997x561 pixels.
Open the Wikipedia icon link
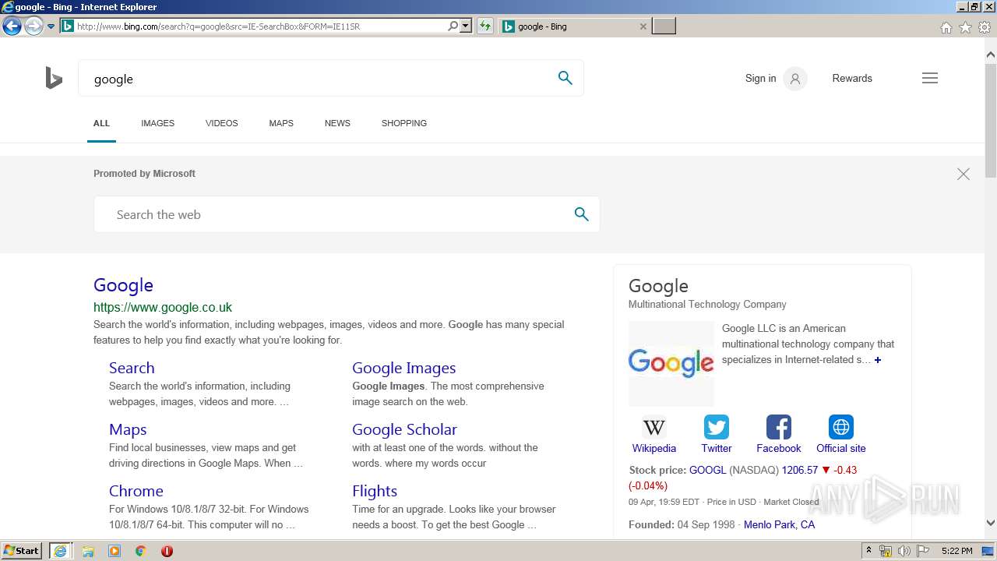(654, 427)
